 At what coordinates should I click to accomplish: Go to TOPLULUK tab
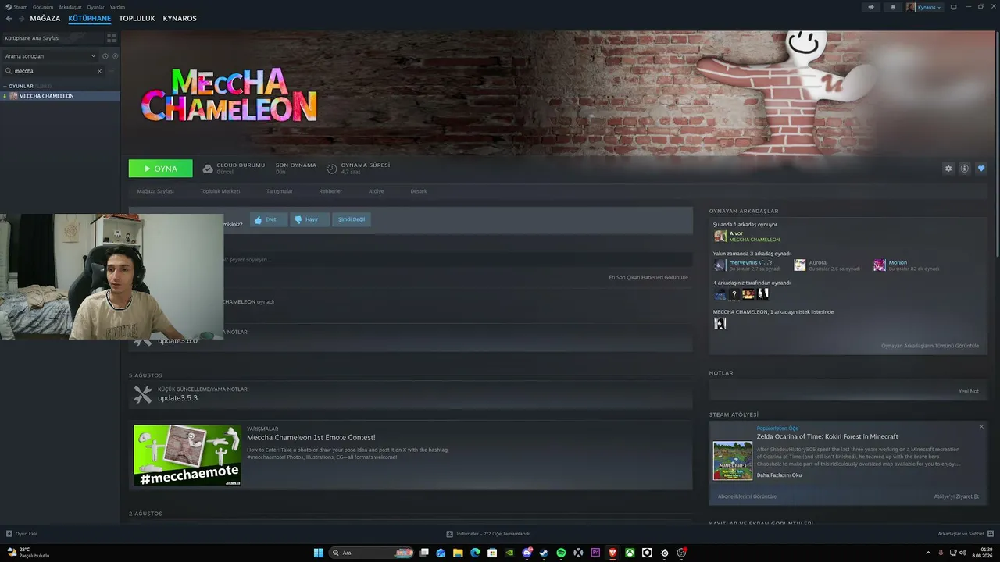[x=137, y=18]
